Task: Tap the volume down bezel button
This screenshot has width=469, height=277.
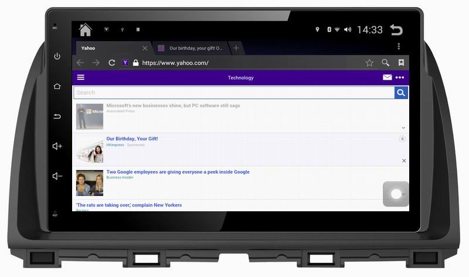Action: 57,176
